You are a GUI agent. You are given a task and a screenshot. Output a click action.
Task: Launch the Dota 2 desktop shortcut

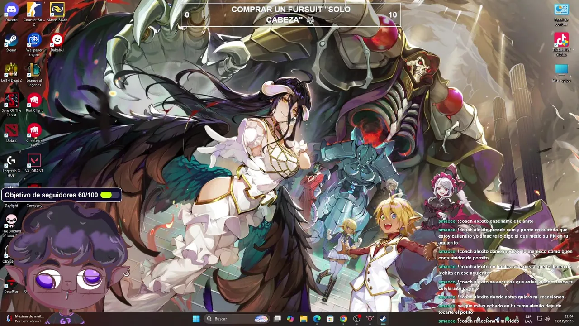click(x=11, y=133)
